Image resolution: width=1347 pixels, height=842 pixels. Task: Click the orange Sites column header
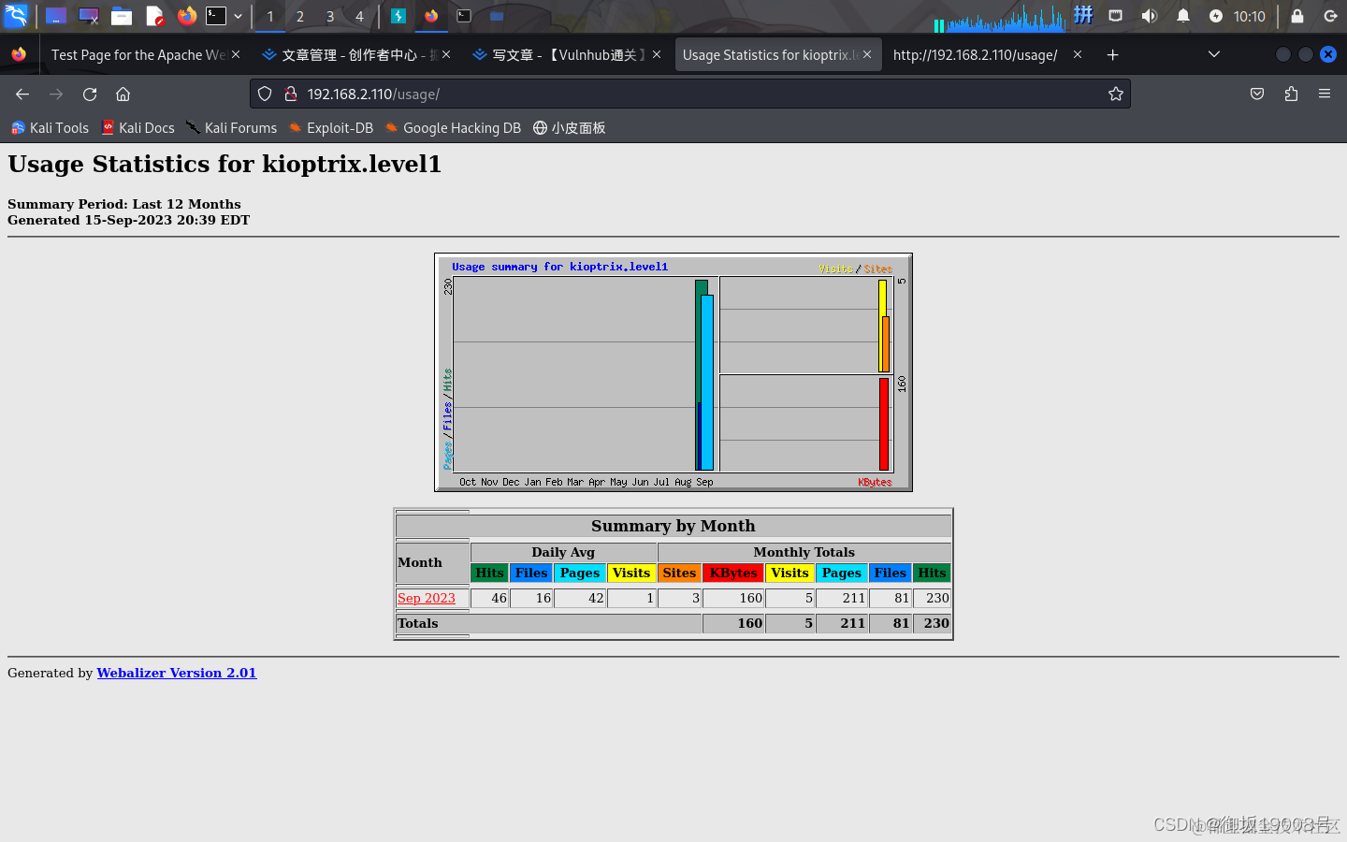(679, 573)
